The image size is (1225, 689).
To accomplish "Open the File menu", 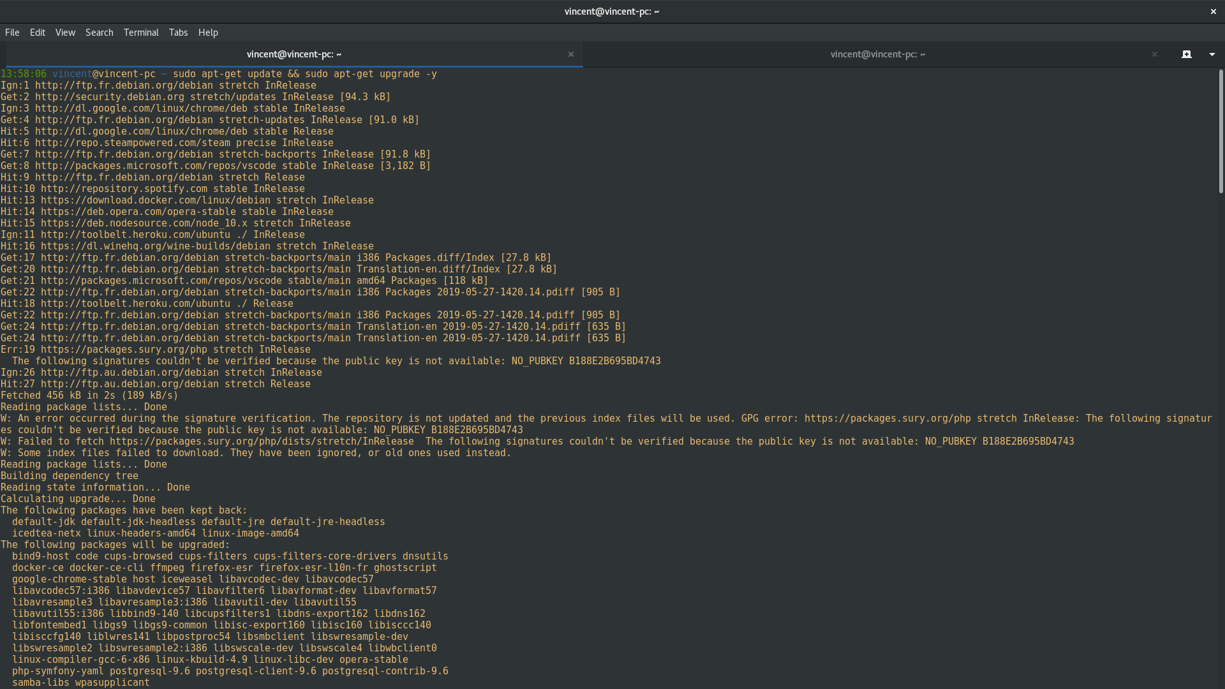I will point(12,33).
